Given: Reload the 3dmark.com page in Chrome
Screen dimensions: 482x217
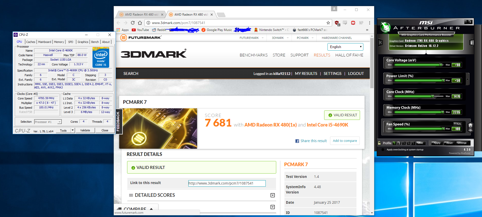Looking at the screenshot, I should (133, 23).
